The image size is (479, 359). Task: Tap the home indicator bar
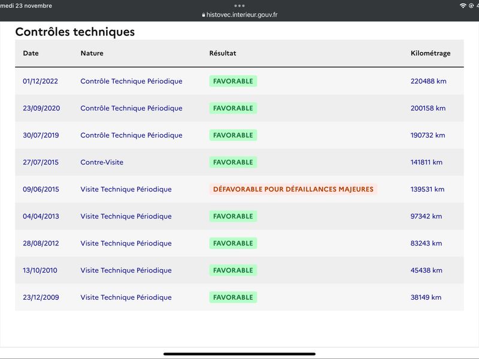239,354
